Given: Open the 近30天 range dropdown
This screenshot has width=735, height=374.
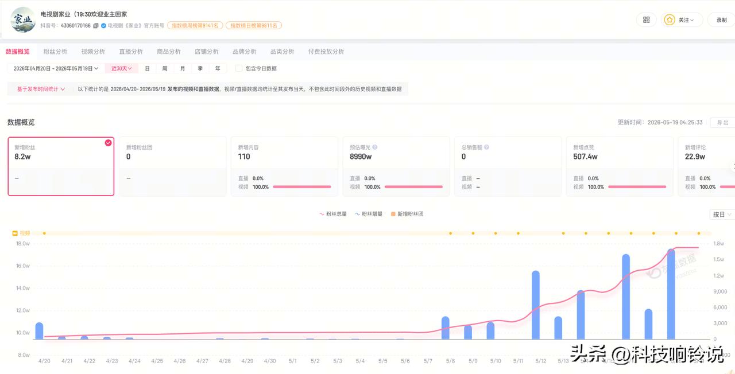Looking at the screenshot, I should coord(122,68).
